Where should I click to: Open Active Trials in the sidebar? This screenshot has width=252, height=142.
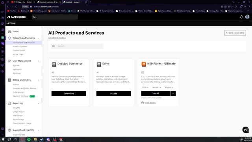[18, 54]
